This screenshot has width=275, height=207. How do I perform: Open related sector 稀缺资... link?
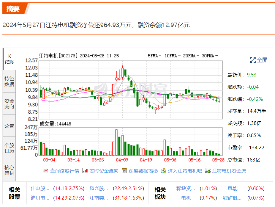pyautogui.click(x=186, y=188)
